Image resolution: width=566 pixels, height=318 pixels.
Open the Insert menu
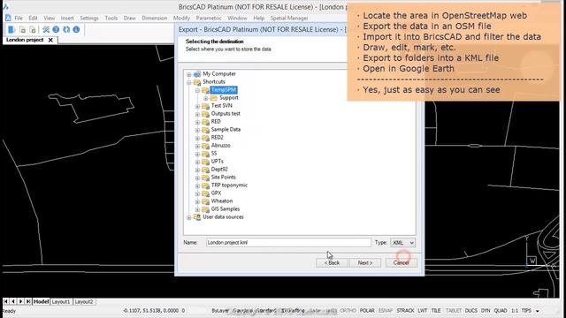click(x=67, y=18)
